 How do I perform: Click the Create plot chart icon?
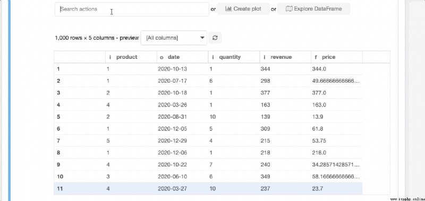(228, 8)
